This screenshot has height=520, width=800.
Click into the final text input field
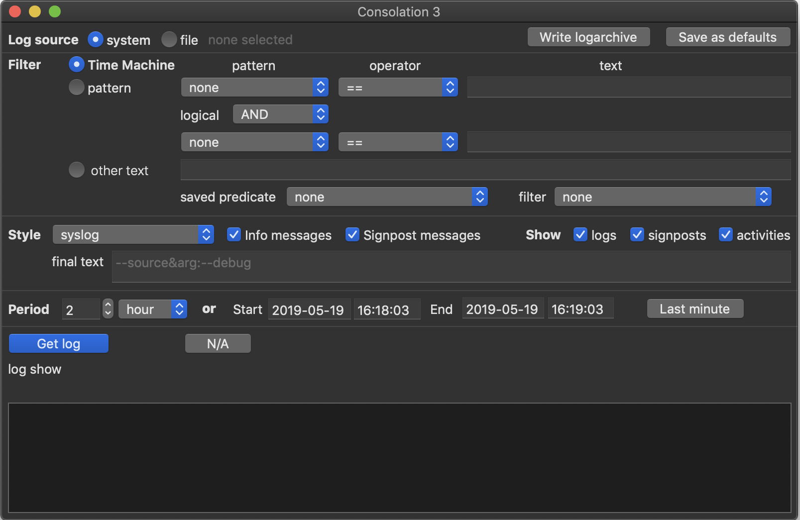pos(451,267)
